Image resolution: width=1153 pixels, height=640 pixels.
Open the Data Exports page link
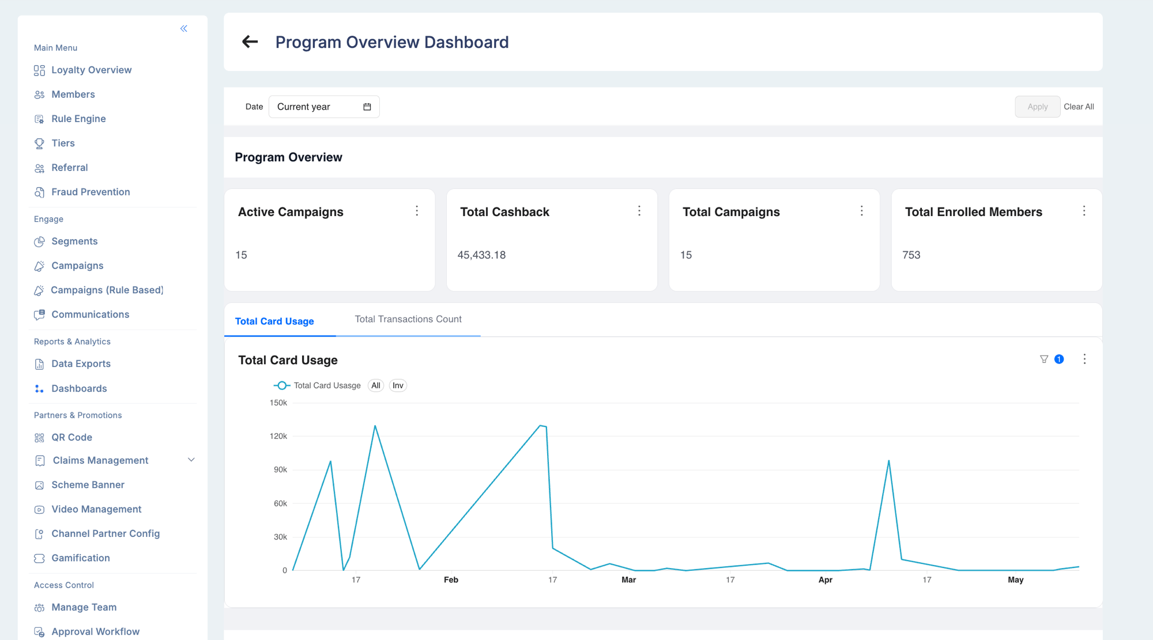(x=81, y=363)
